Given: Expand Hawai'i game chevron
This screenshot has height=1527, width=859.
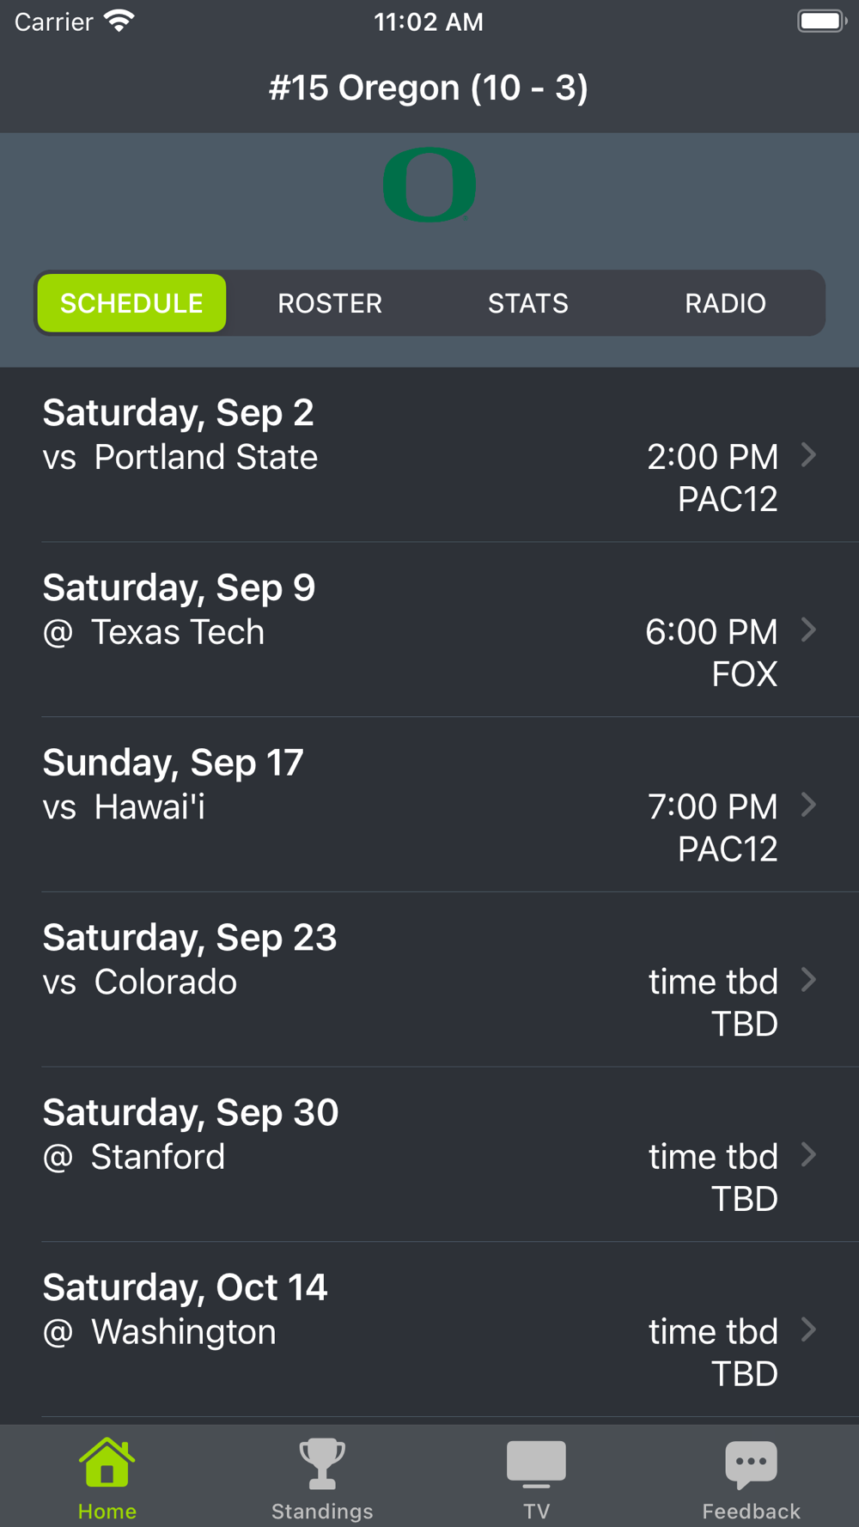Looking at the screenshot, I should [x=808, y=805].
